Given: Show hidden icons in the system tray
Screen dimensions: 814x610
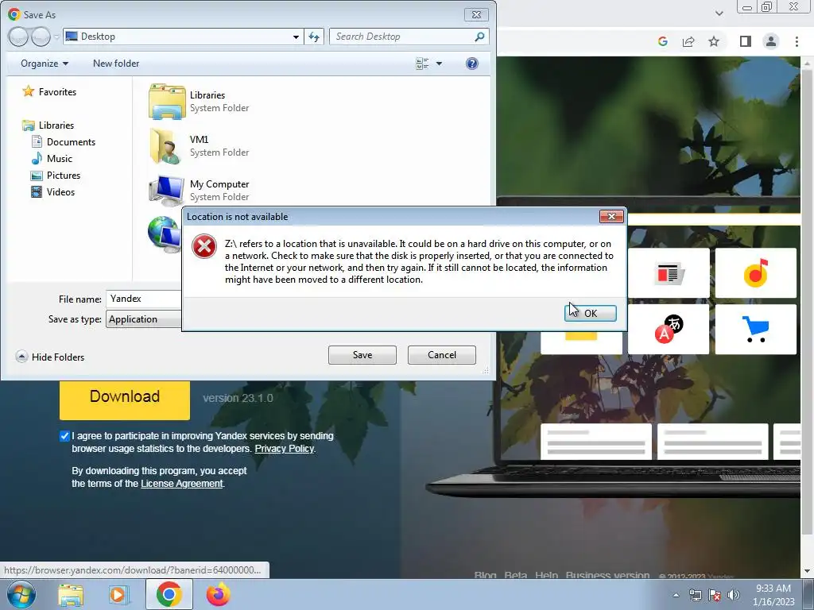Looking at the screenshot, I should [676, 595].
